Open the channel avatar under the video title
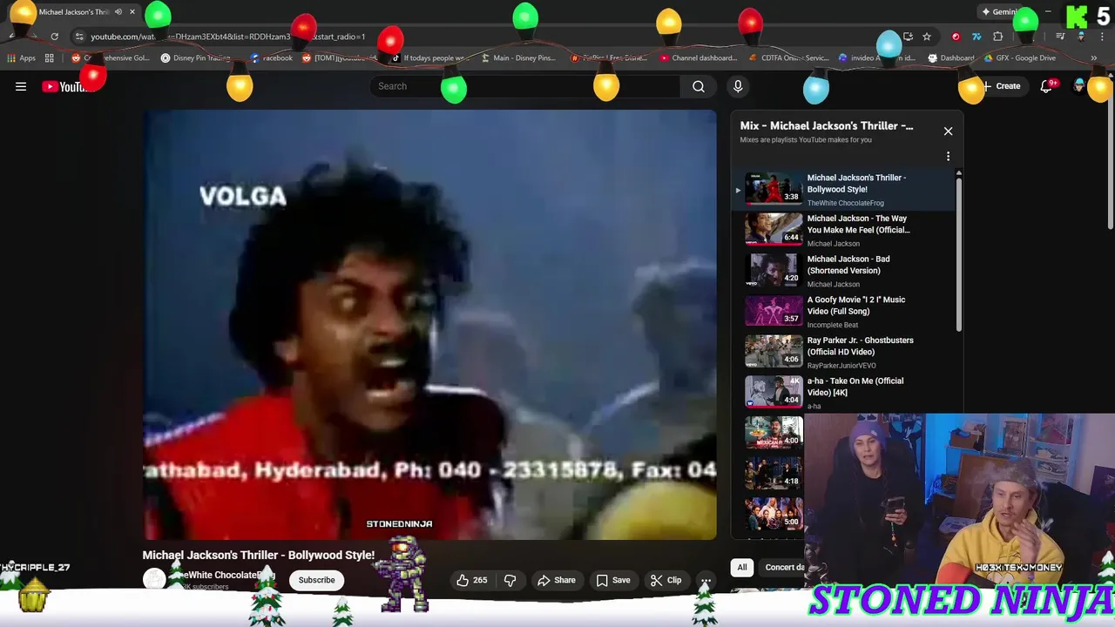Image resolution: width=1115 pixels, height=627 pixels. [154, 580]
